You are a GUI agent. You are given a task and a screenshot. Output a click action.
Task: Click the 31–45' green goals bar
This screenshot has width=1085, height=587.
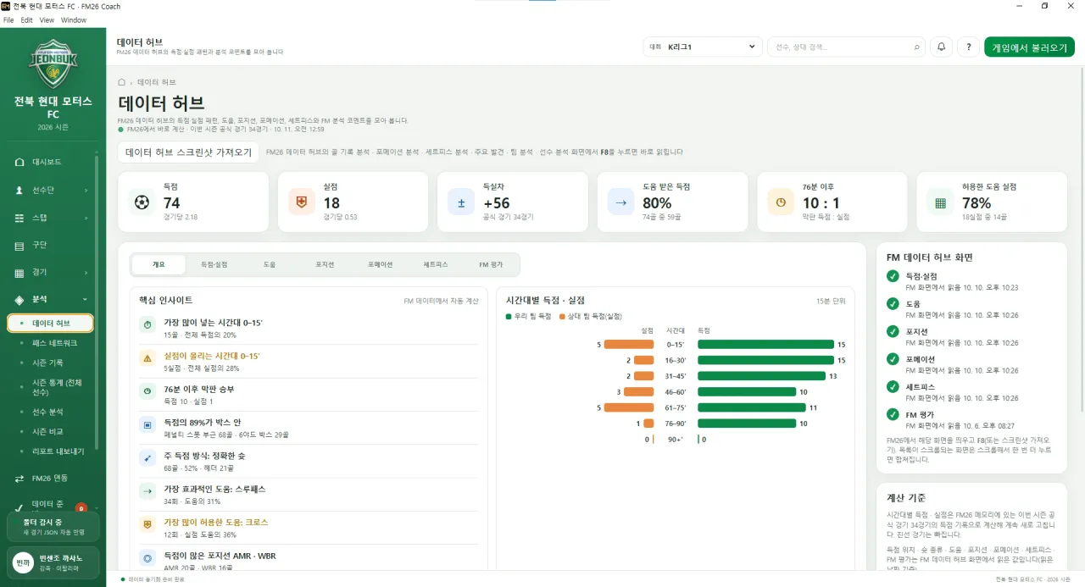click(761, 376)
